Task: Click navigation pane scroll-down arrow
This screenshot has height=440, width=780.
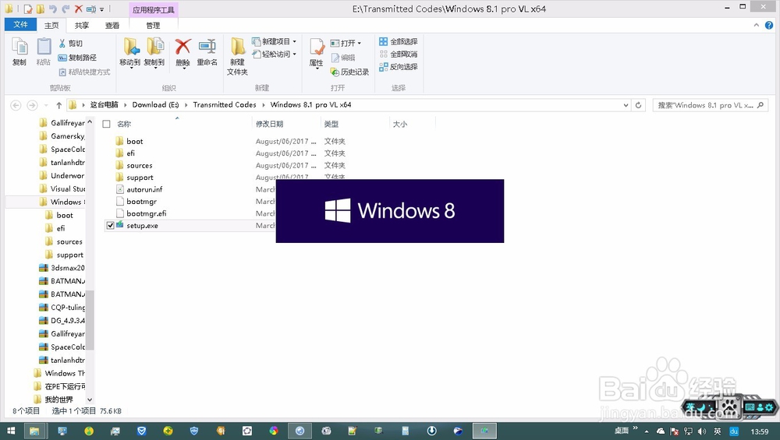Action: [x=90, y=400]
